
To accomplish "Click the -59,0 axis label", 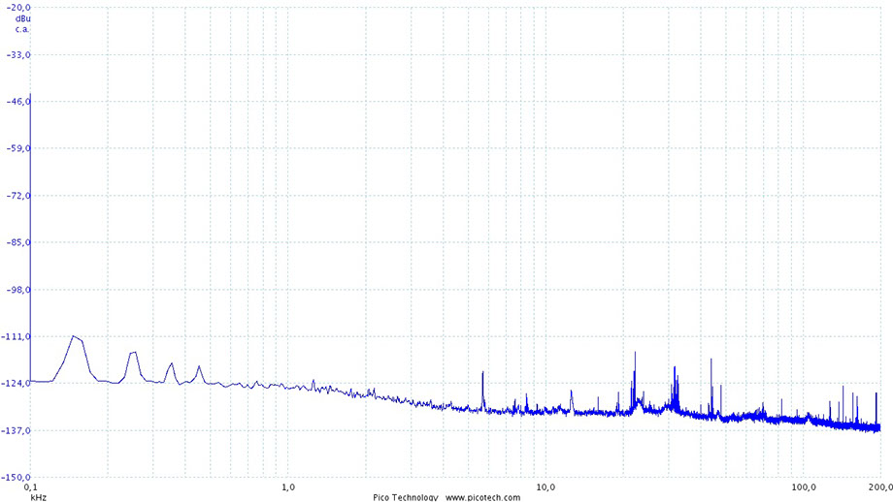I will point(17,148).
